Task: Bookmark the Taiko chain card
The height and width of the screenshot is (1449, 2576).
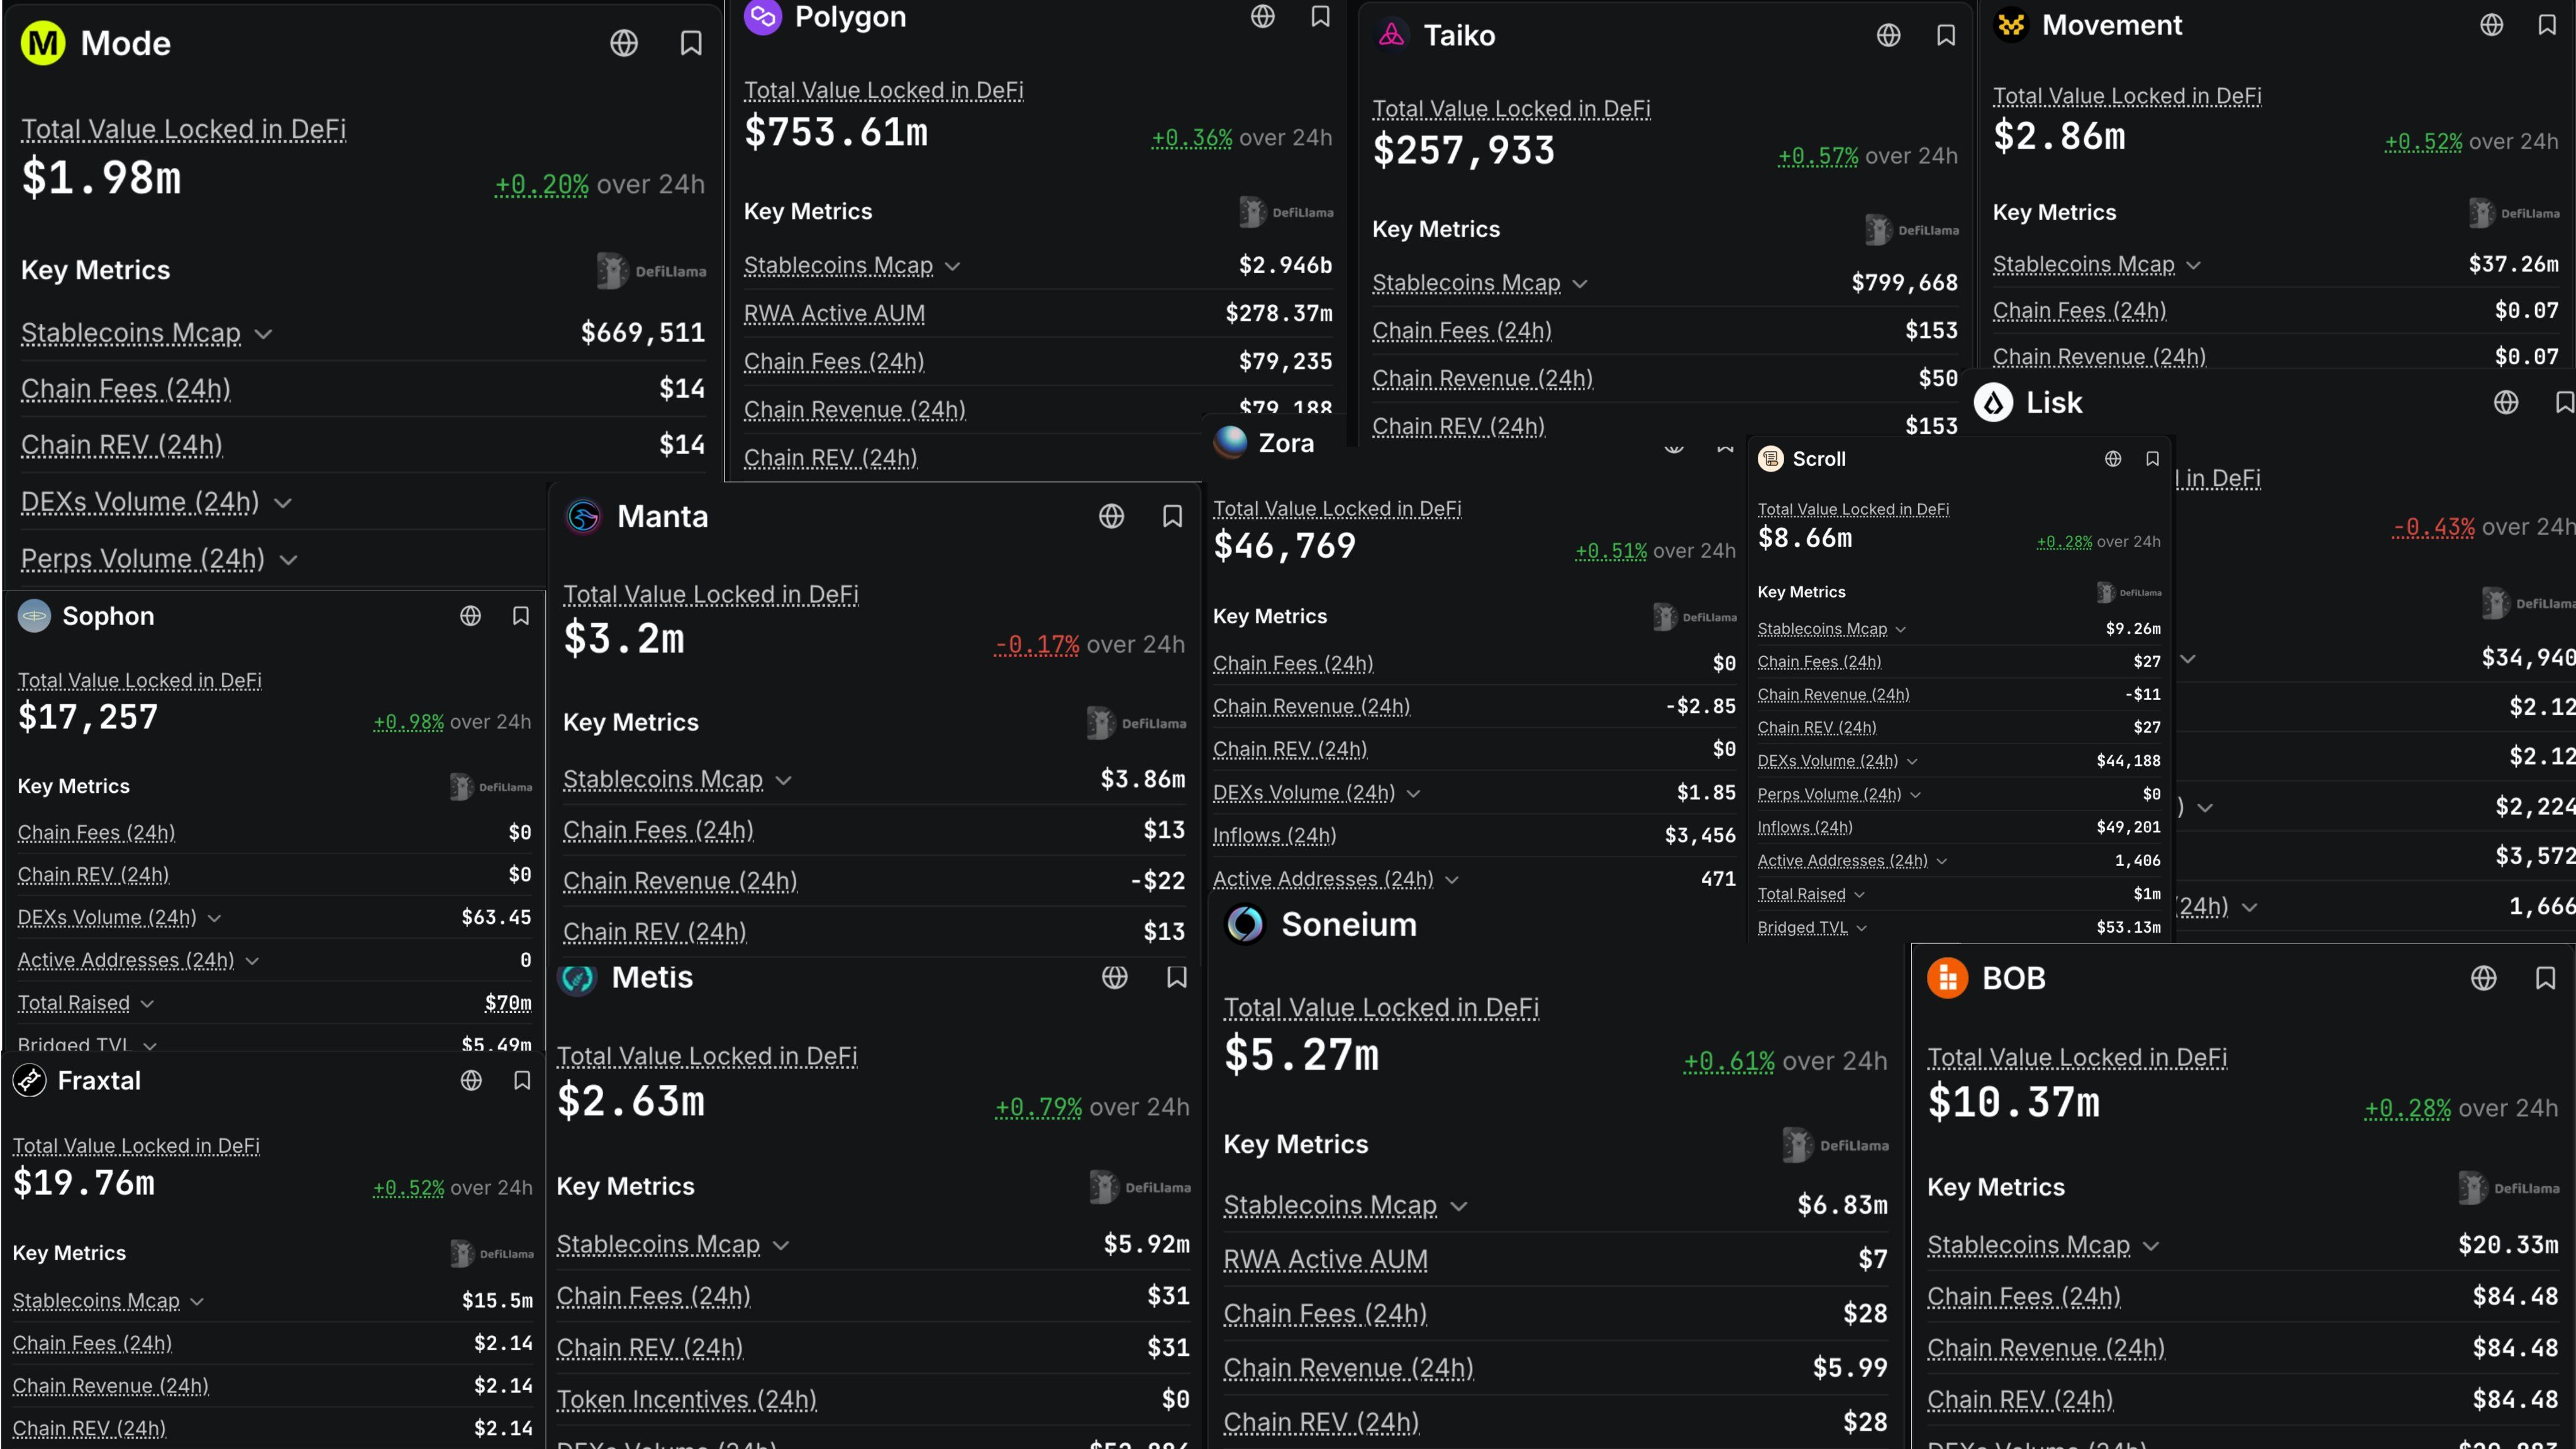Action: coord(1946,36)
